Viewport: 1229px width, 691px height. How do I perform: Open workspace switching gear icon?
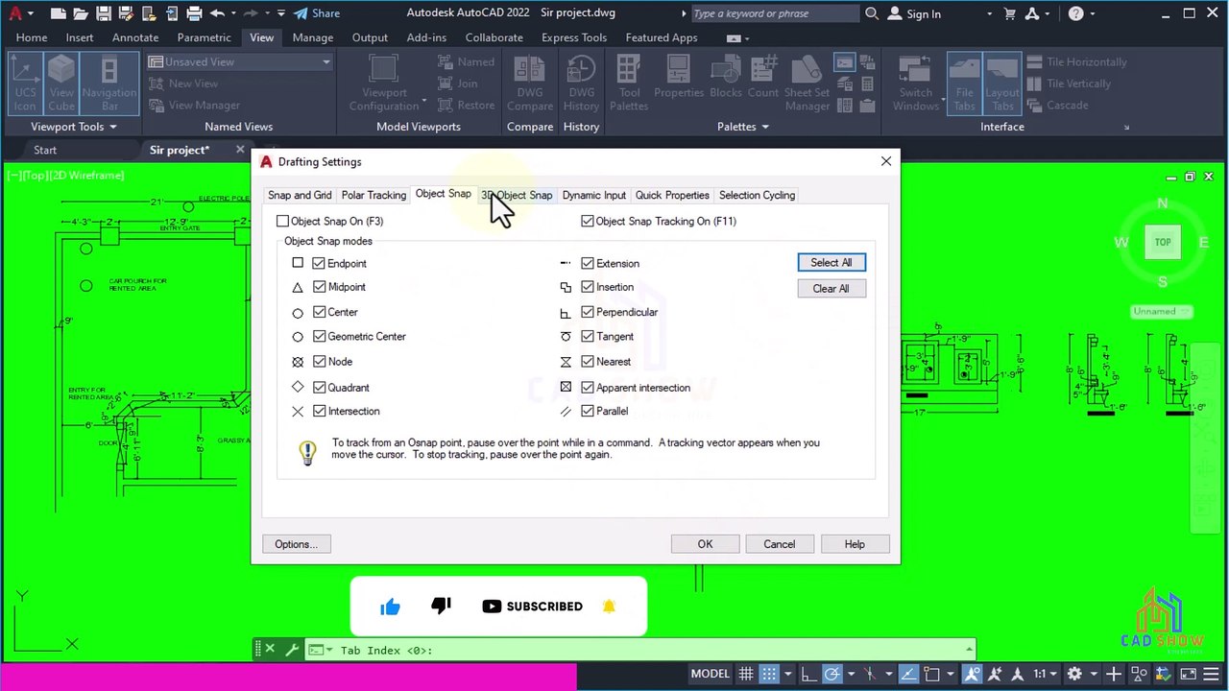point(1074,674)
